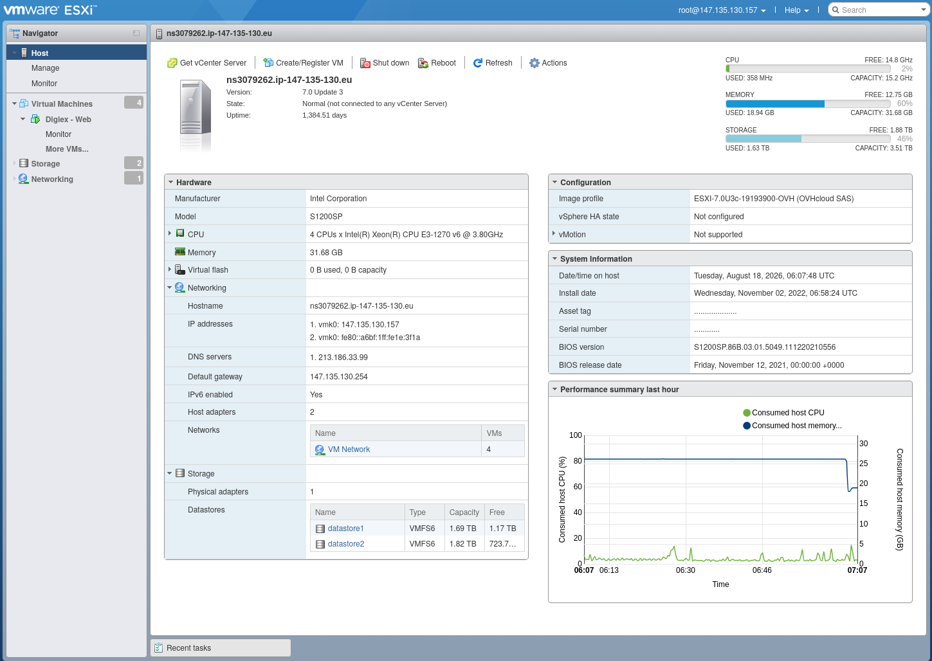Collapse the System Information panel
Viewport: 932px width, 661px height.
555,258
